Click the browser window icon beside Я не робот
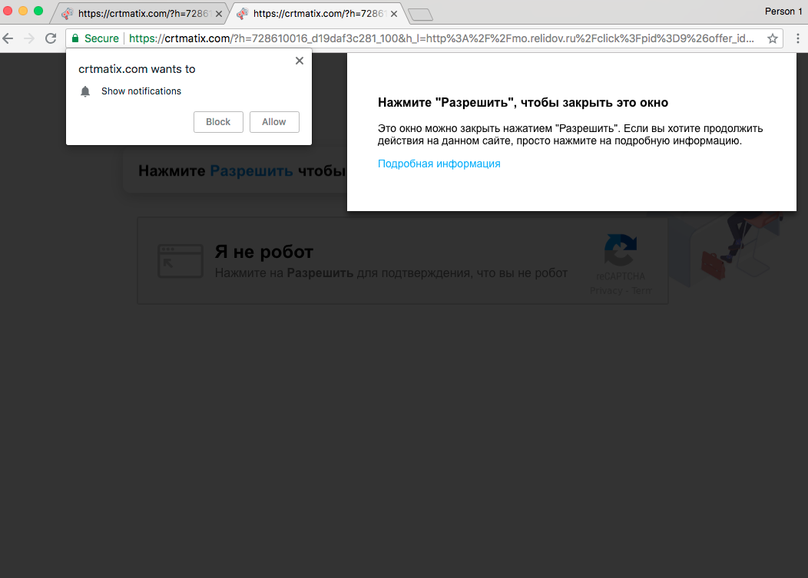808x578 pixels. [174, 261]
